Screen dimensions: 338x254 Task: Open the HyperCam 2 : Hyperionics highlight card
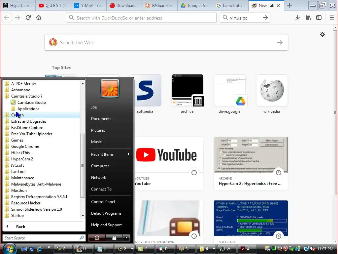click(x=251, y=163)
